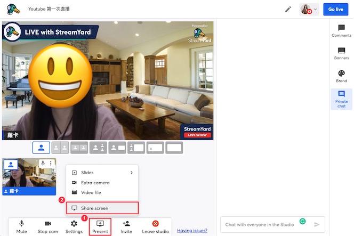Viewport: 354px width, 236px height.
Task: Open three-dot menu on participant thumbnail
Action: (x=51, y=163)
